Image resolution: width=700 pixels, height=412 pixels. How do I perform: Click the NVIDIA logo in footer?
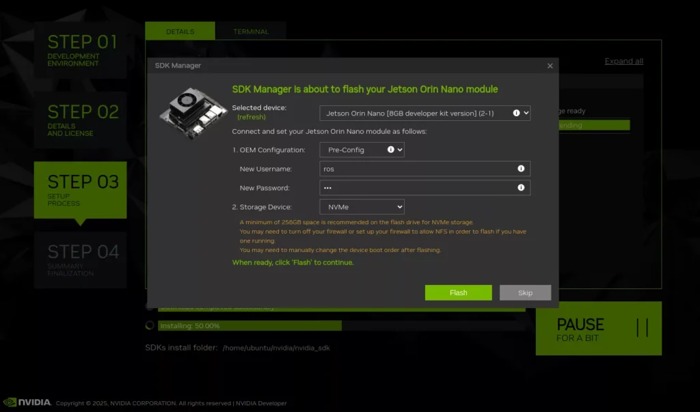[x=27, y=402]
